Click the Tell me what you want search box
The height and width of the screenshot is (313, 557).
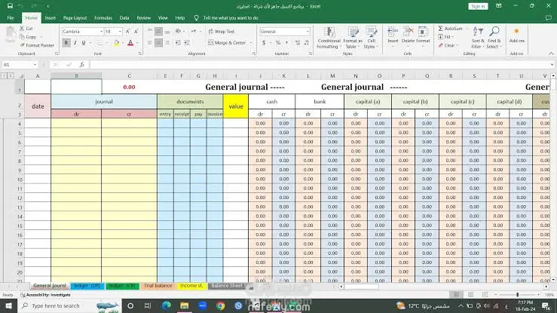click(230, 18)
